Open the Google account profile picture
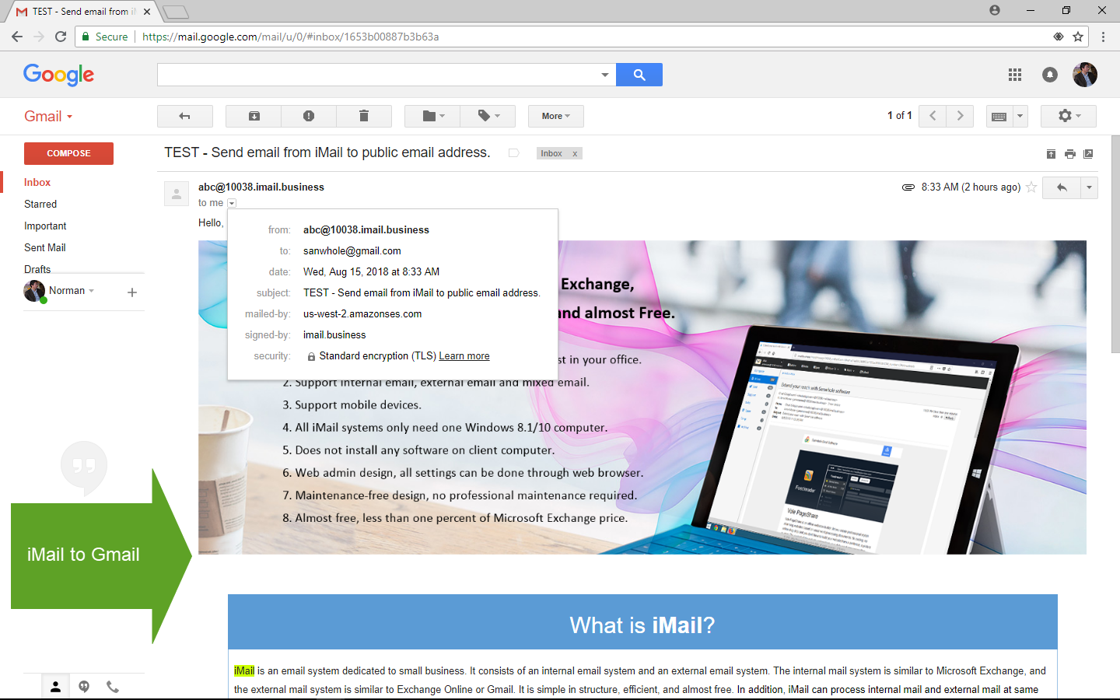The height and width of the screenshot is (700, 1120). [1084, 75]
